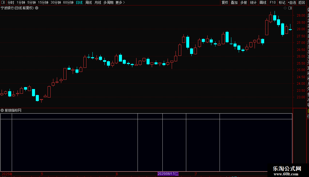
Task: Add stock with +自选 button
Action: [292, 2]
